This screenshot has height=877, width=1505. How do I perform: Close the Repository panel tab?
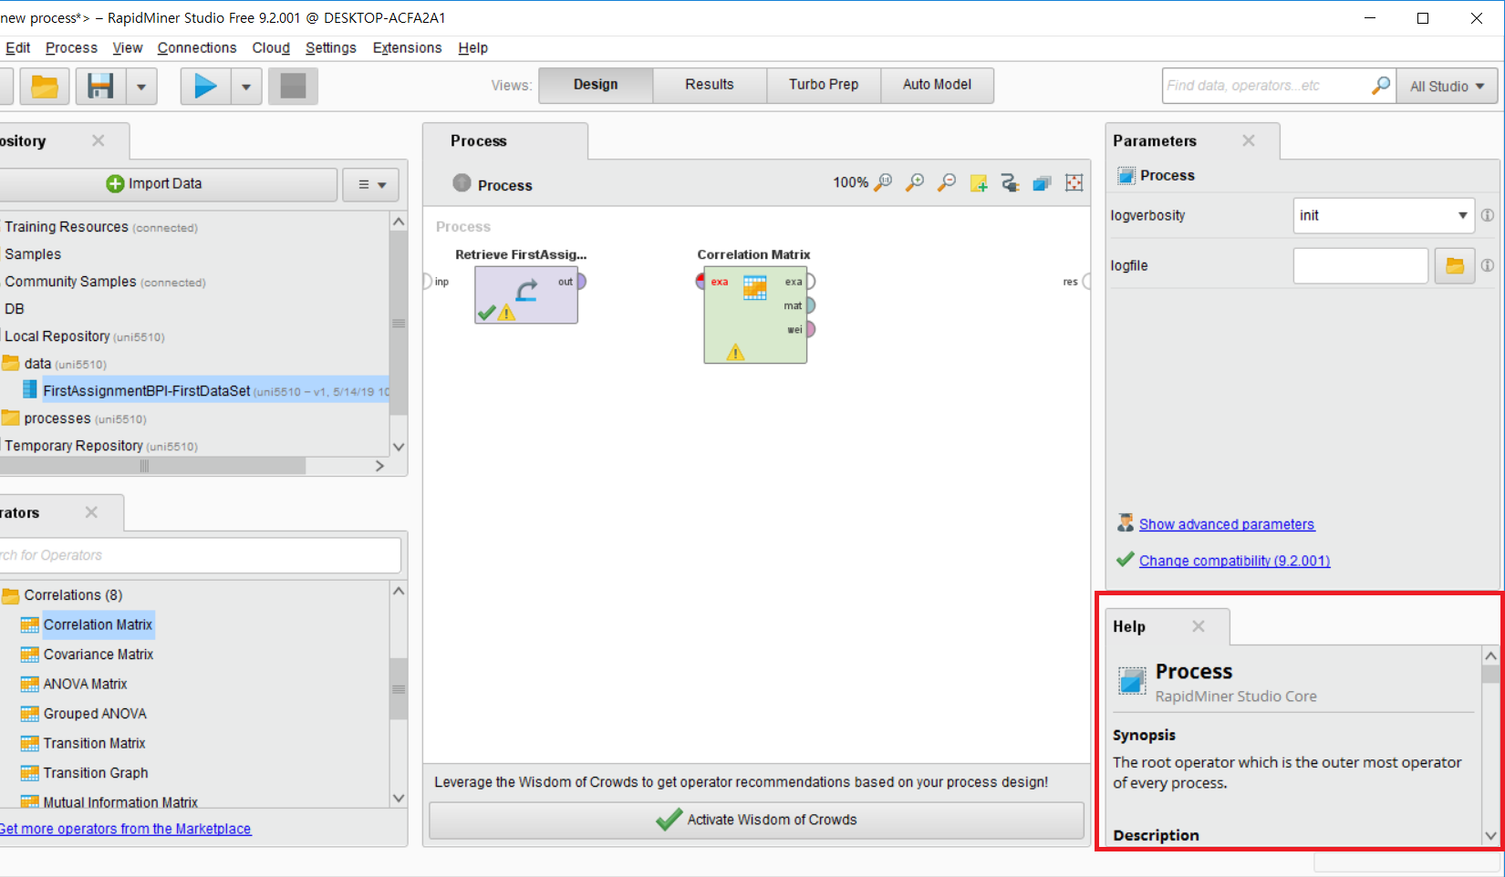[x=99, y=140]
